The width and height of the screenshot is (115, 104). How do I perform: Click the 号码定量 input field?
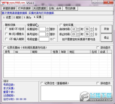click(44, 39)
